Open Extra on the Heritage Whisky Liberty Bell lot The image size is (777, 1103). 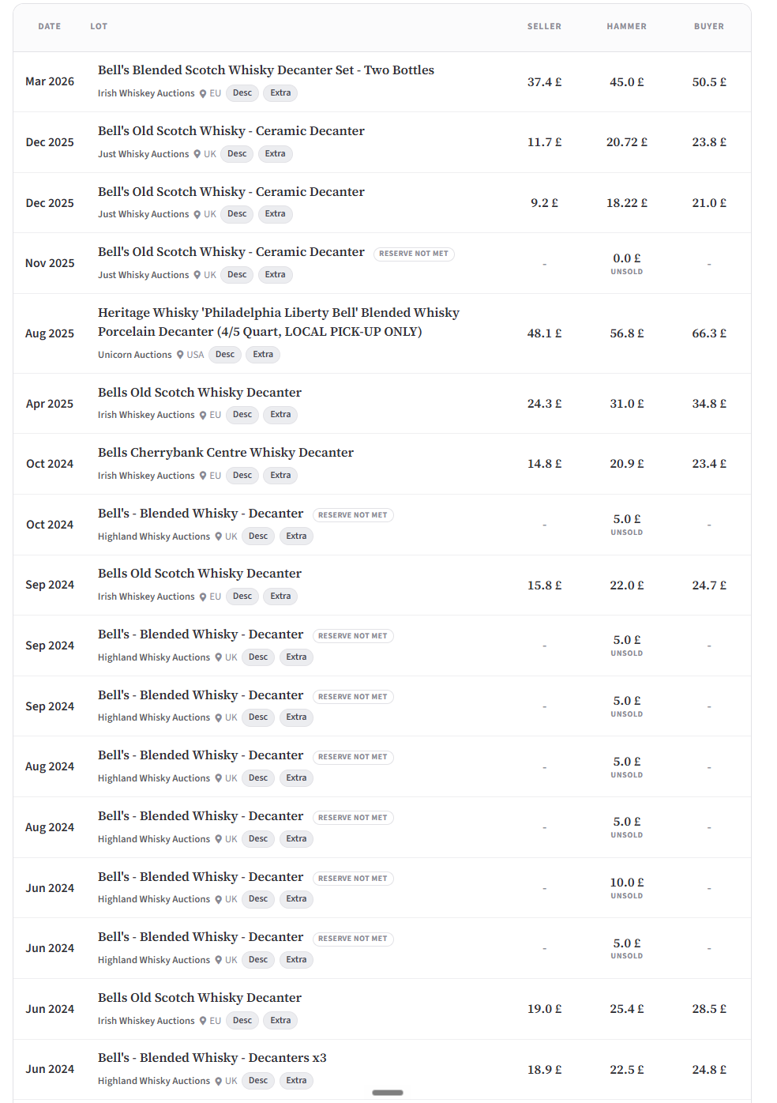tap(263, 355)
